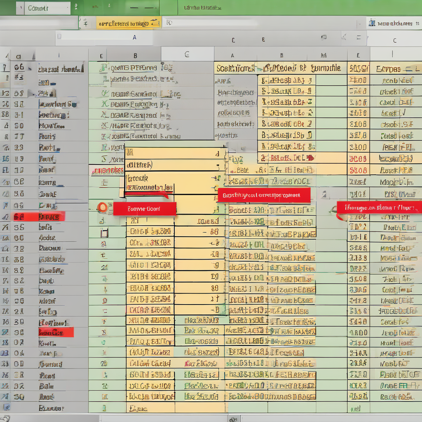Click the square outline icon below orange circle
The image size is (422, 422).
(x=104, y=233)
